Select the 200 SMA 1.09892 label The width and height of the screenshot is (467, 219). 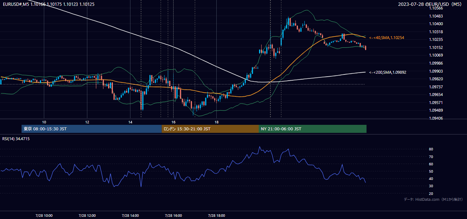(x=388, y=72)
